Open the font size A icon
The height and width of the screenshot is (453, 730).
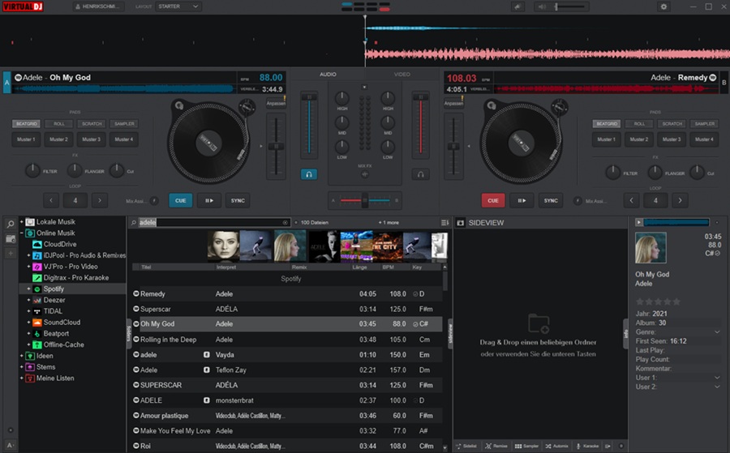point(11,445)
